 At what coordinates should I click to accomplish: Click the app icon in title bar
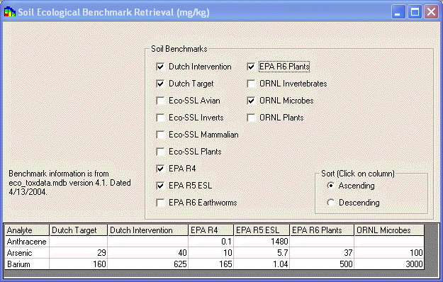click(10, 12)
